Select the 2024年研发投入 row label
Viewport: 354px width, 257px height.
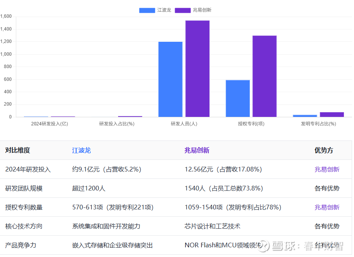[x=28, y=169]
